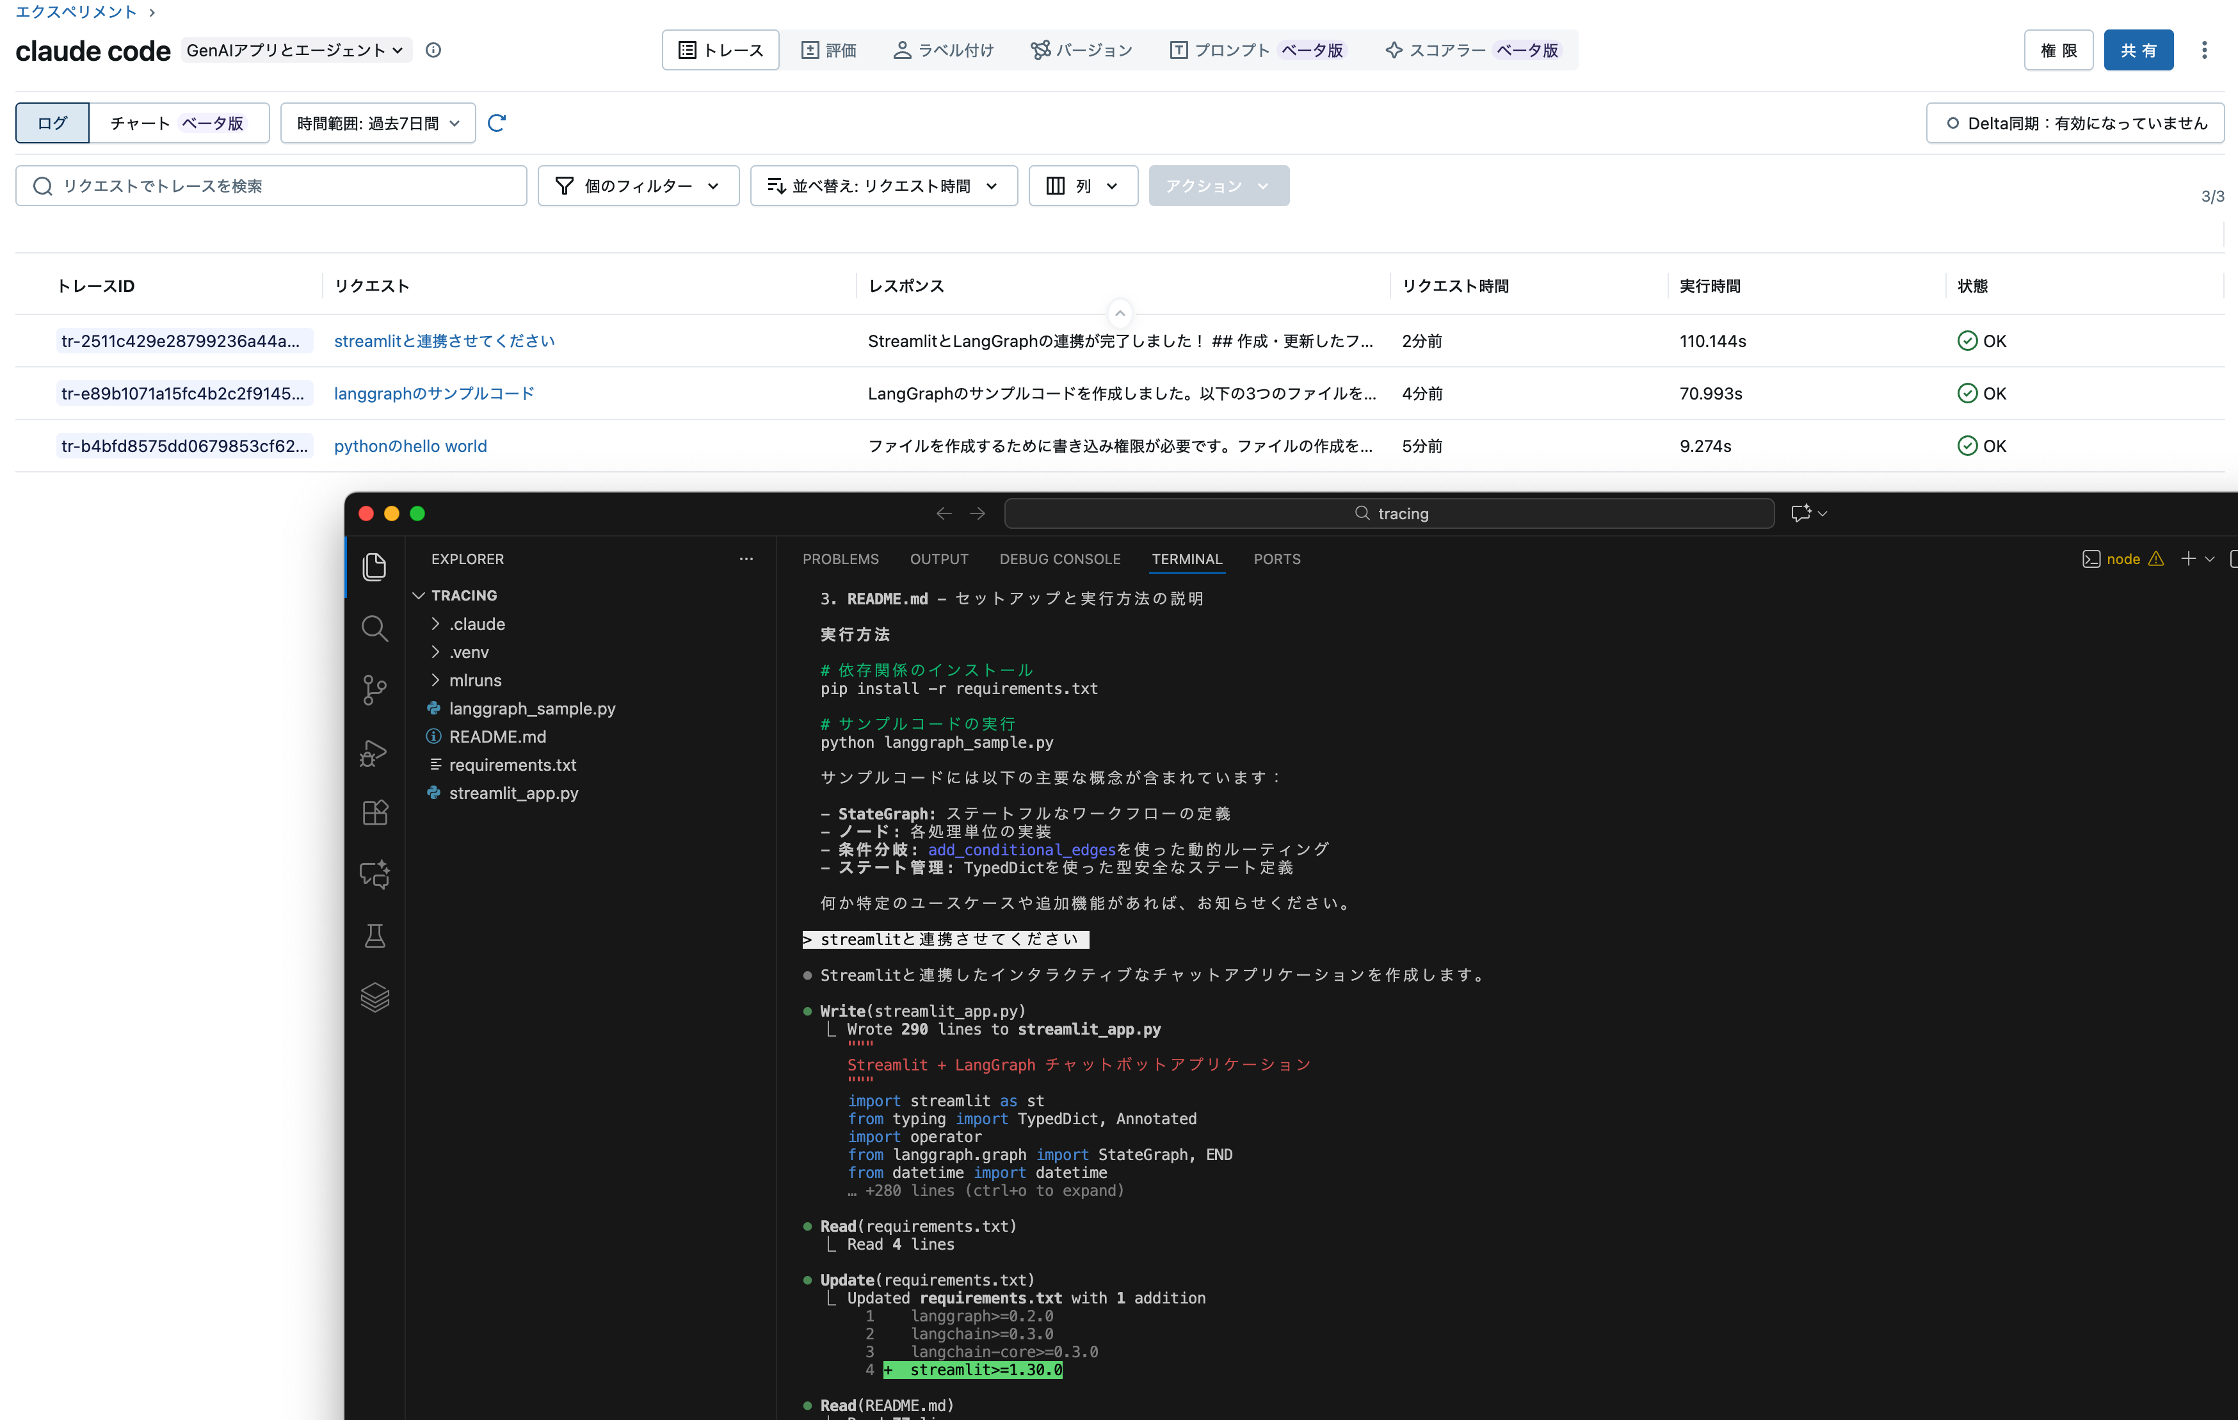Select the ログ view toggle
Screen dimensions: 2238x1420
[x=52, y=122]
